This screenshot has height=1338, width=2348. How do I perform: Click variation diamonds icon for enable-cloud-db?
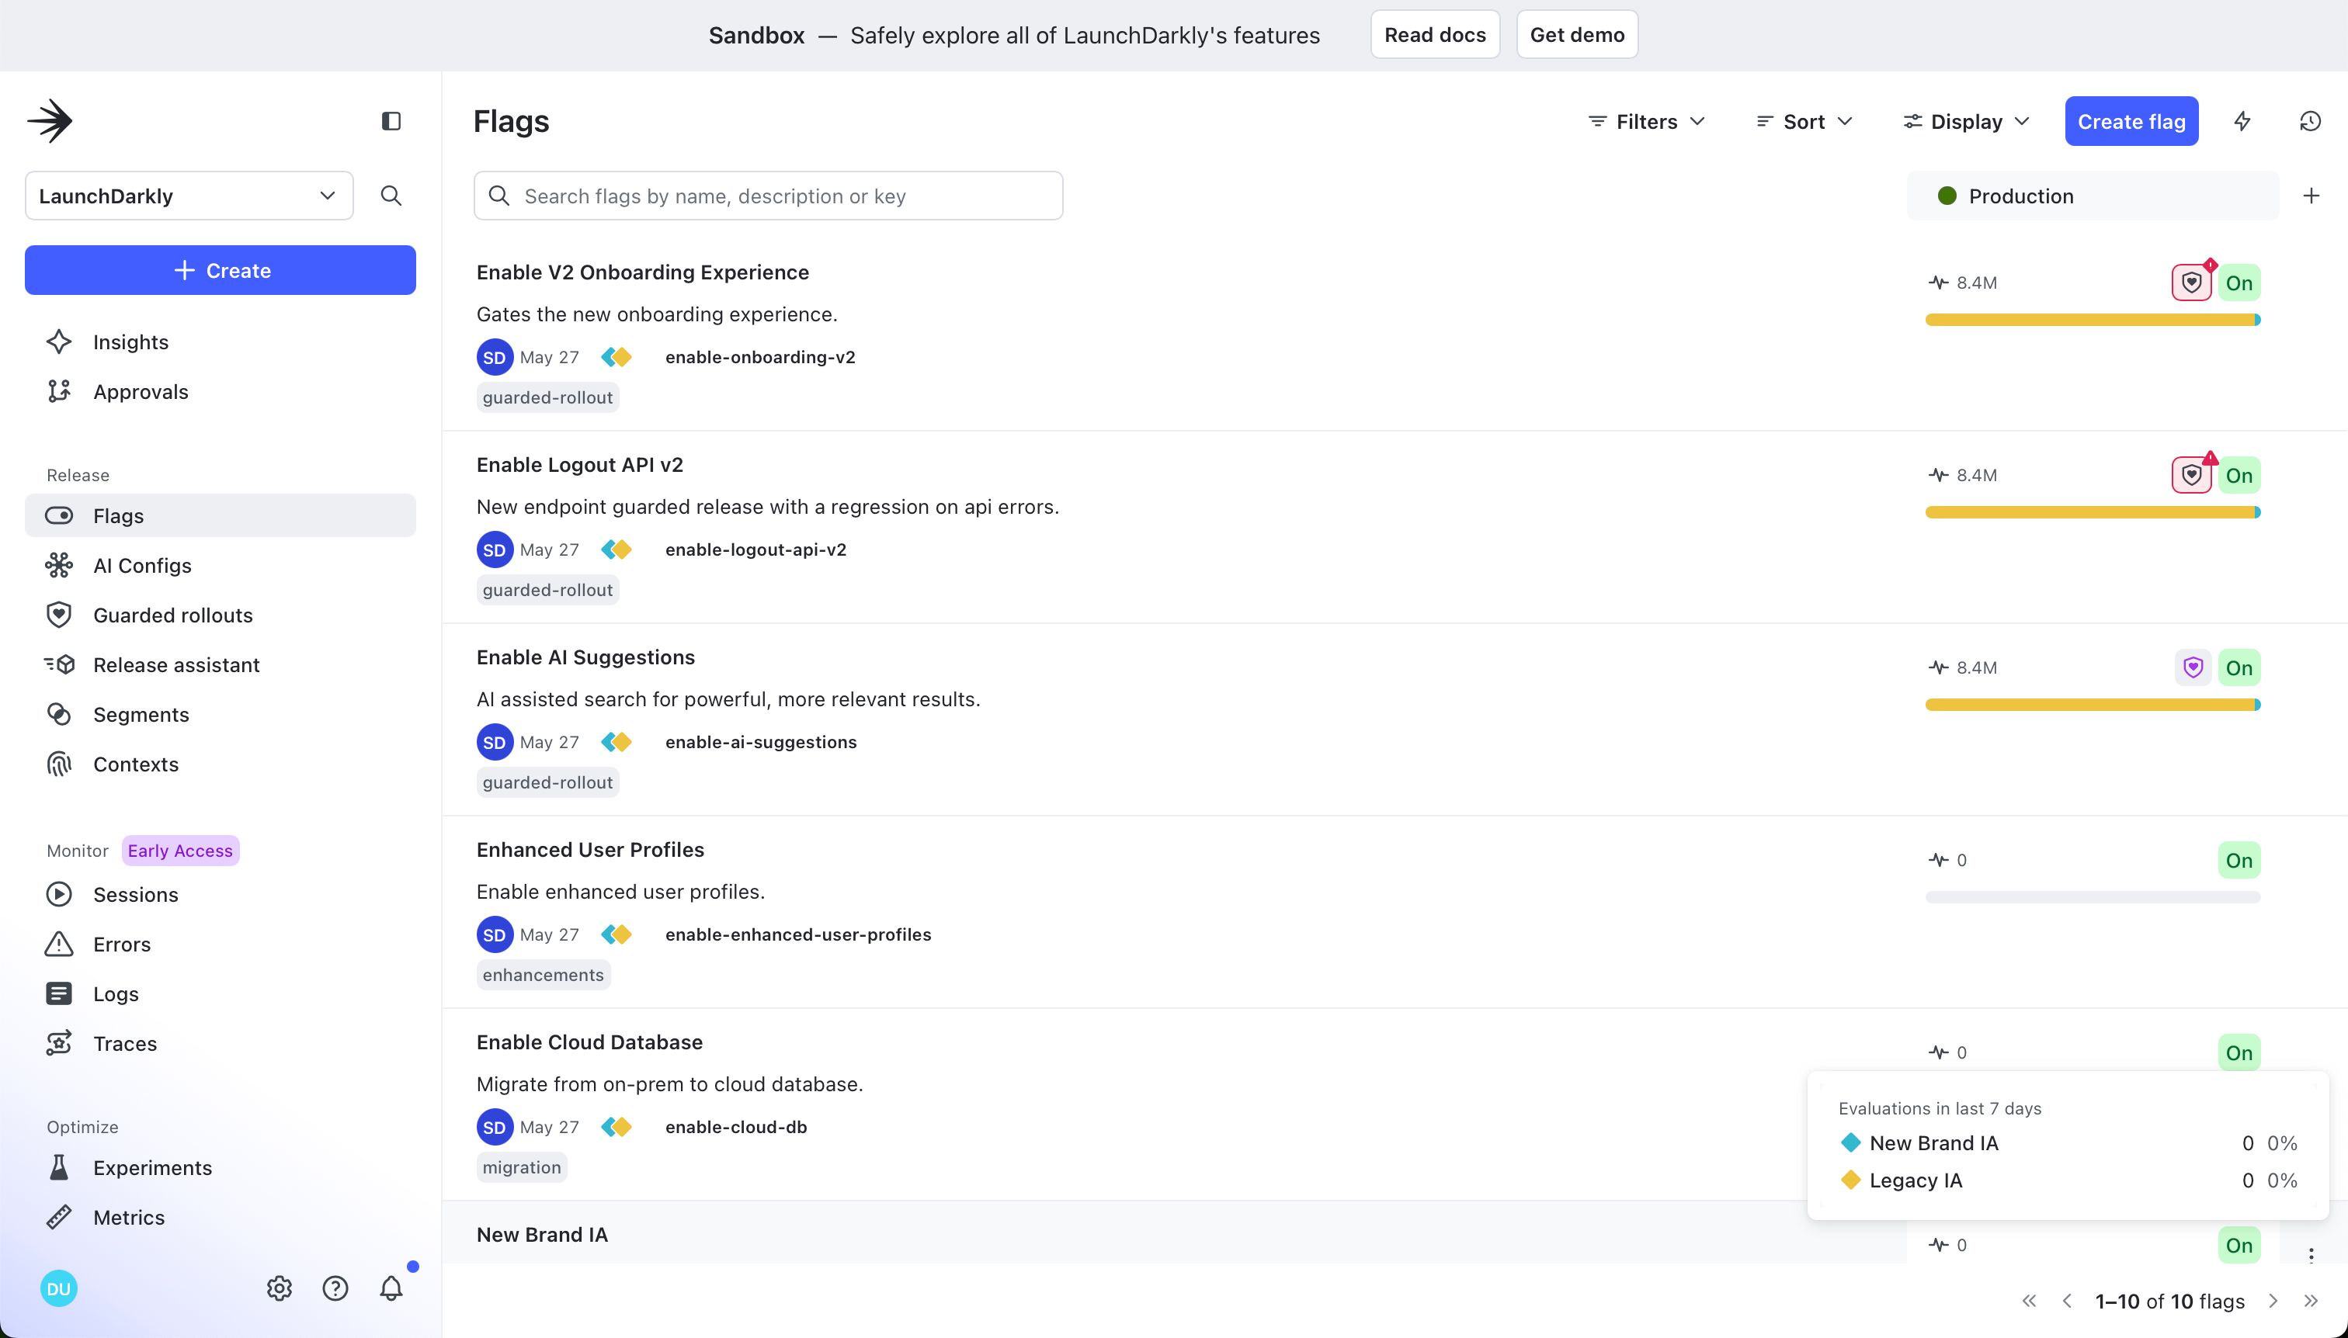pos(617,1128)
